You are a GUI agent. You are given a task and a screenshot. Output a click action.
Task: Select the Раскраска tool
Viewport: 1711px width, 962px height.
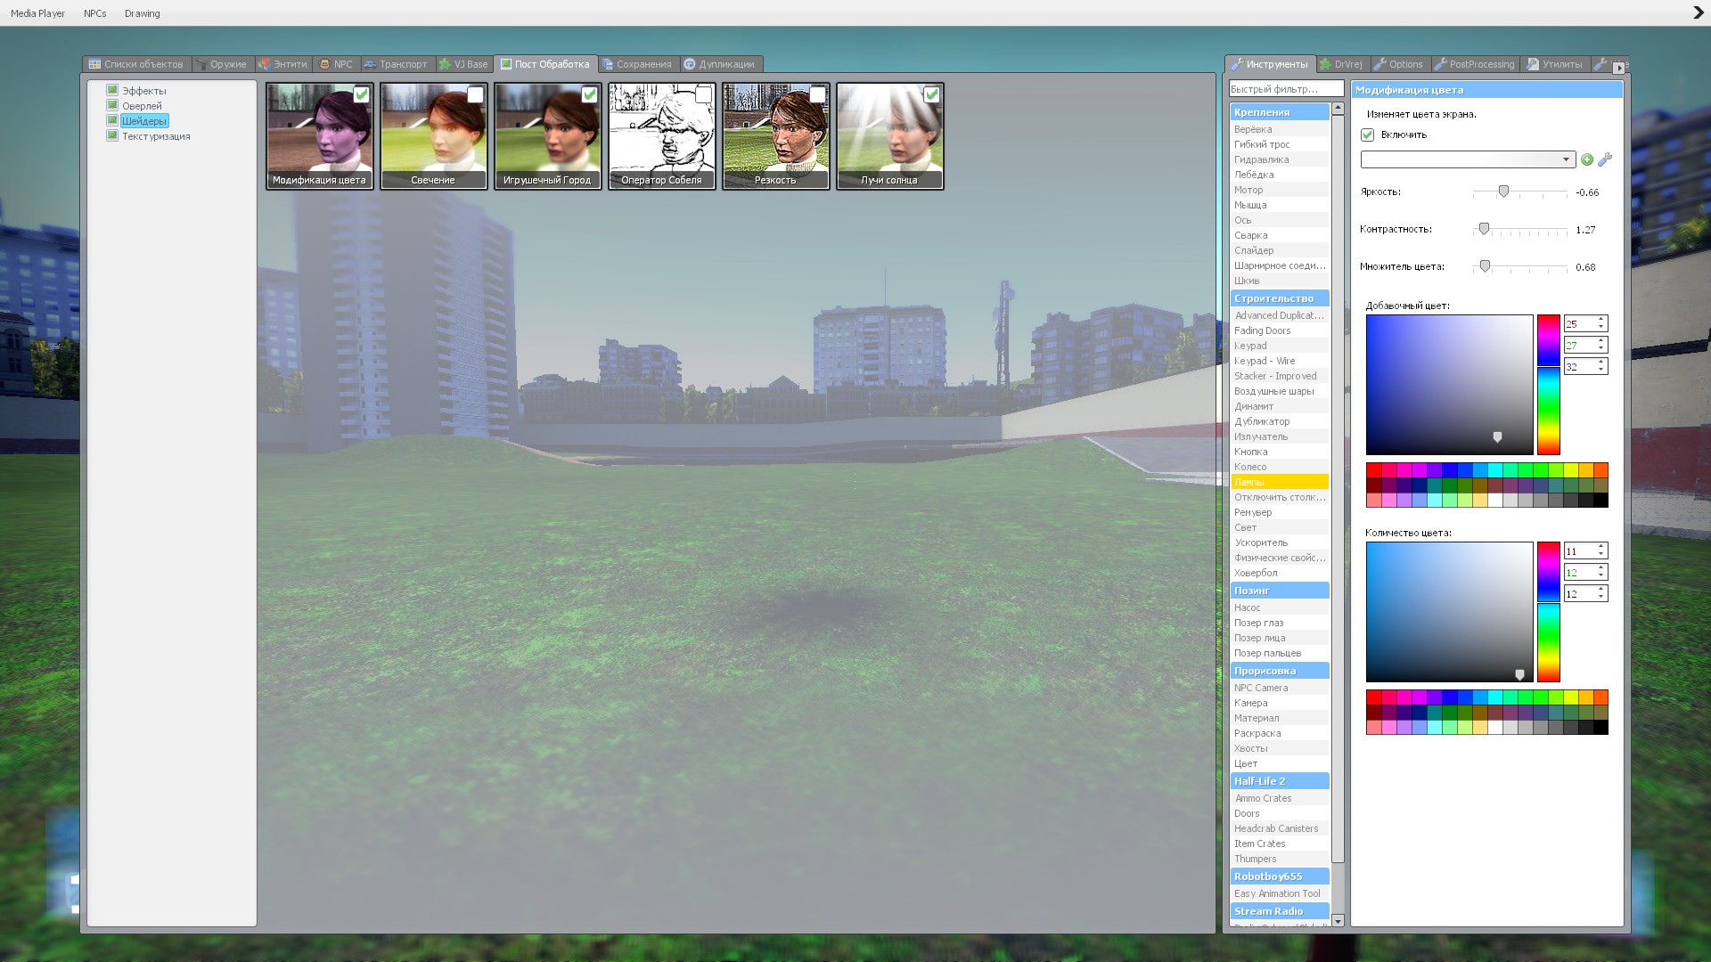1257,733
